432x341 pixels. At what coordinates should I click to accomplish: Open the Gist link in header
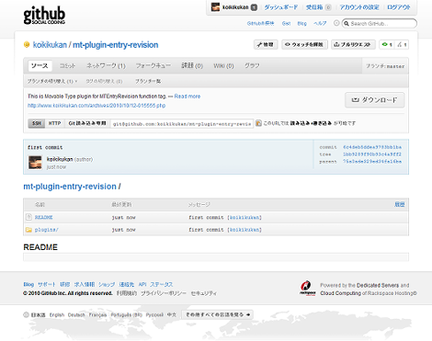pyautogui.click(x=286, y=23)
